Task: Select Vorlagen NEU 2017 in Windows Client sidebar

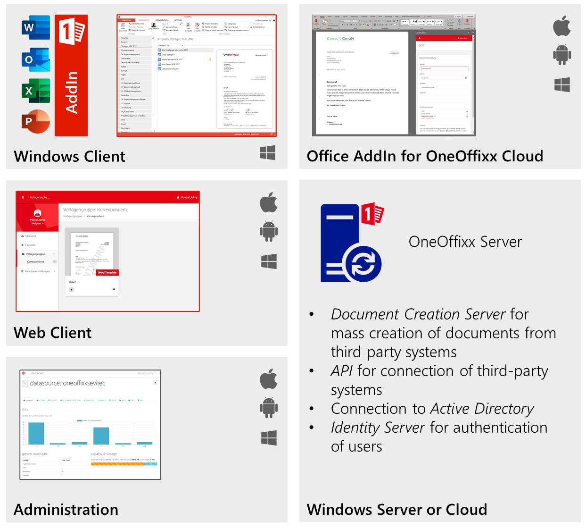Action: click(136, 46)
